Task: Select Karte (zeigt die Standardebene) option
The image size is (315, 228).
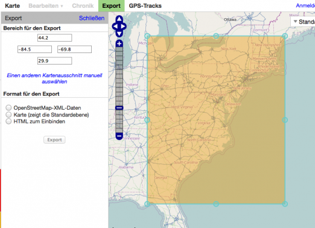Action: 8,115
